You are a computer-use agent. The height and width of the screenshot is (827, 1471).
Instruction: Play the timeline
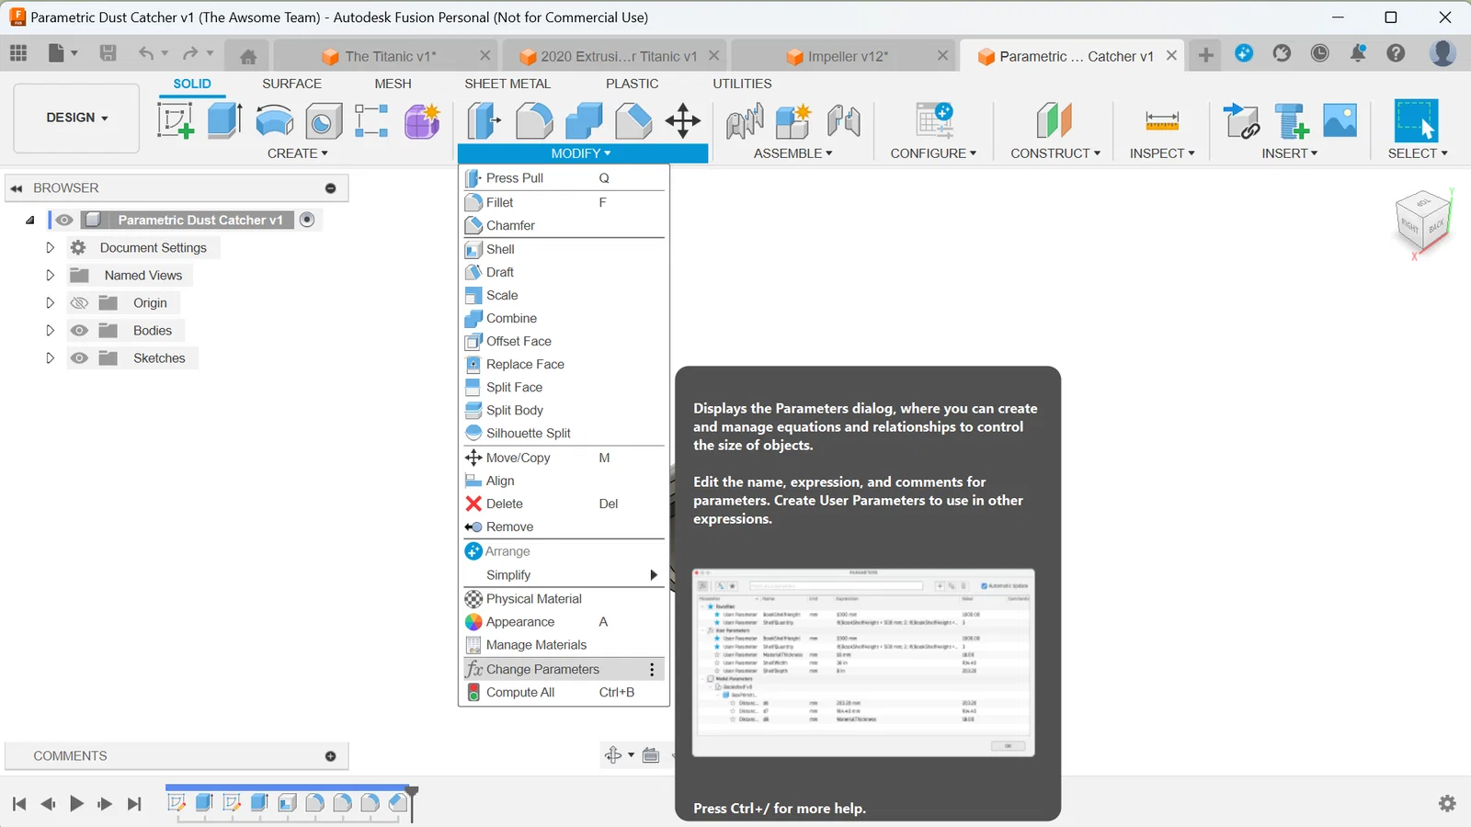(76, 804)
